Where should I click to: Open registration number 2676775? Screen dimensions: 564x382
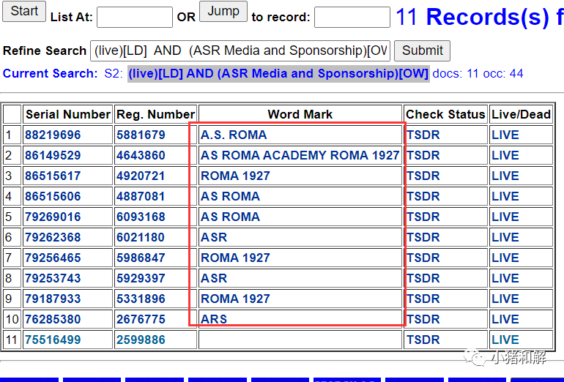[141, 319]
